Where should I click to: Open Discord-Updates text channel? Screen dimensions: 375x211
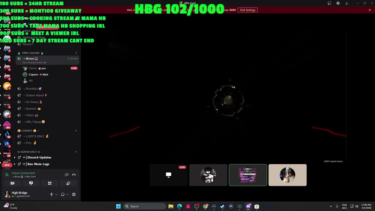(47, 157)
